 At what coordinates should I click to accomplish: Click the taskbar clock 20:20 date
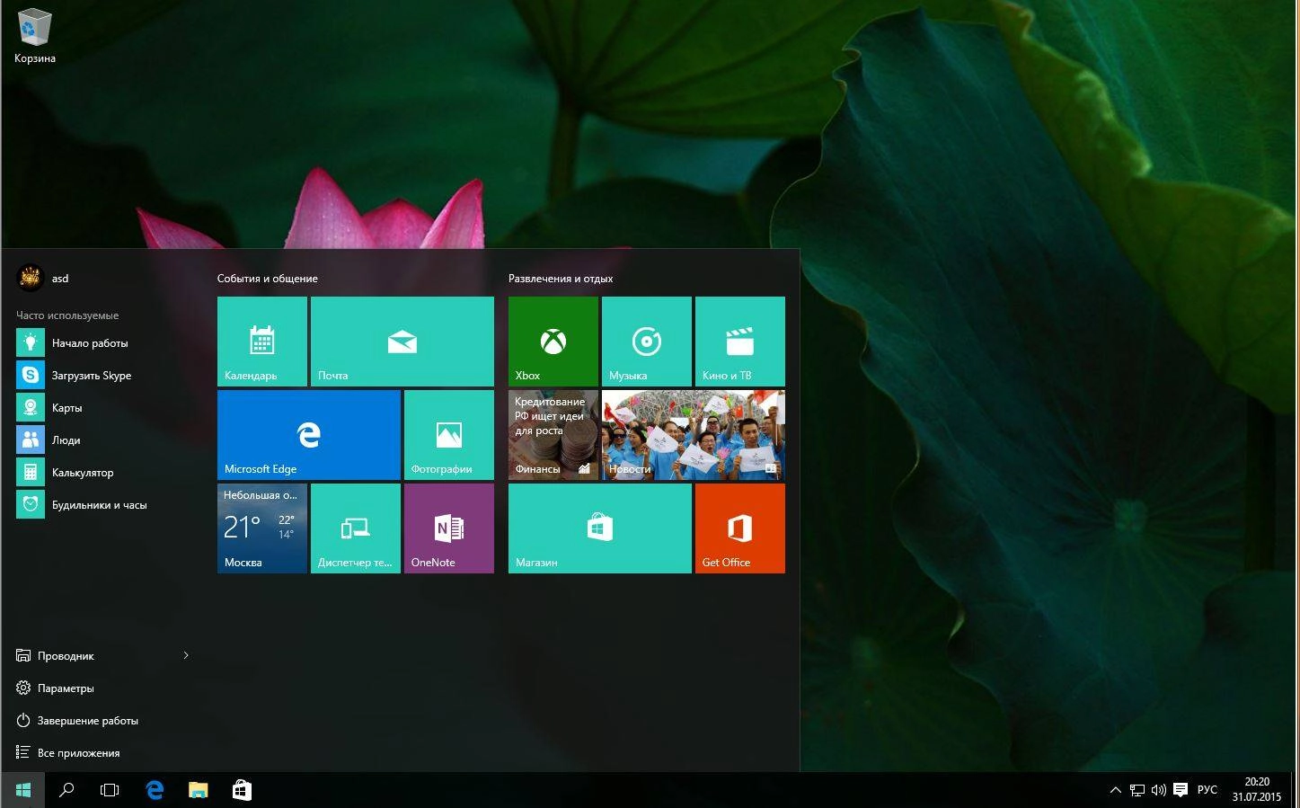[1257, 789]
